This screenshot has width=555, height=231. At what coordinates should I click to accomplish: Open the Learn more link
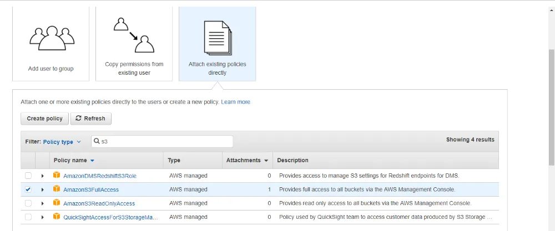click(x=235, y=102)
